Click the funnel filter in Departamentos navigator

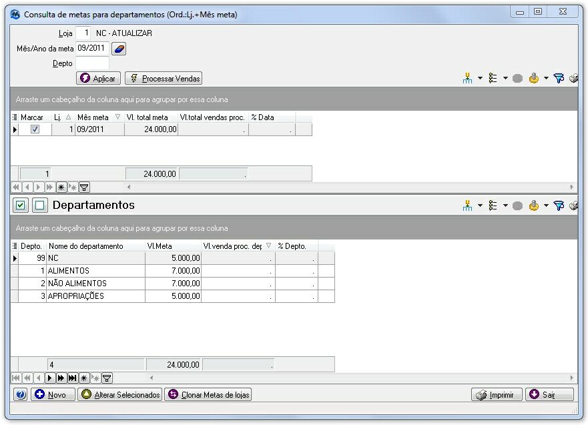(107, 378)
